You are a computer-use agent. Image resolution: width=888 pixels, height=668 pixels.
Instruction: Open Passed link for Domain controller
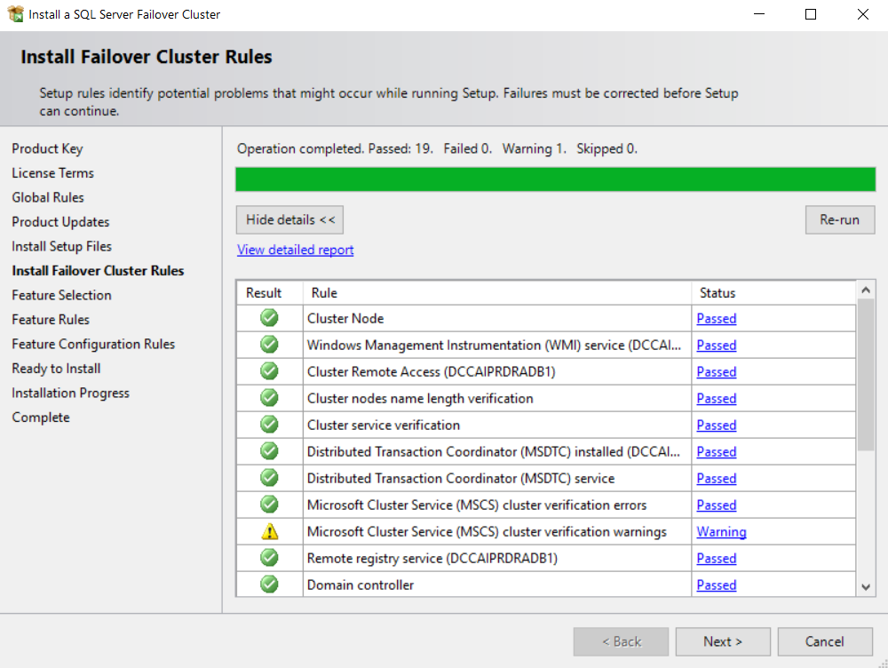click(x=717, y=584)
